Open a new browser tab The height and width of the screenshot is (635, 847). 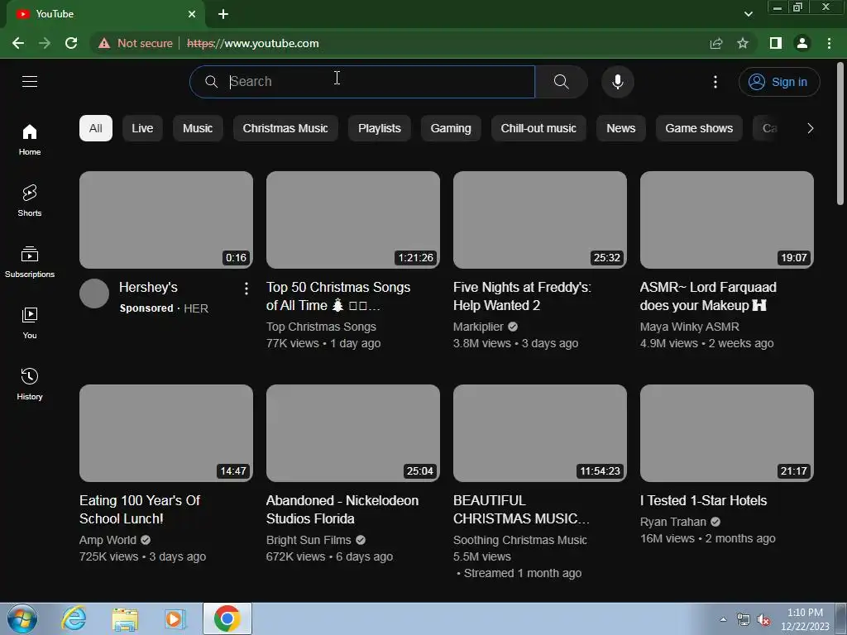223,14
